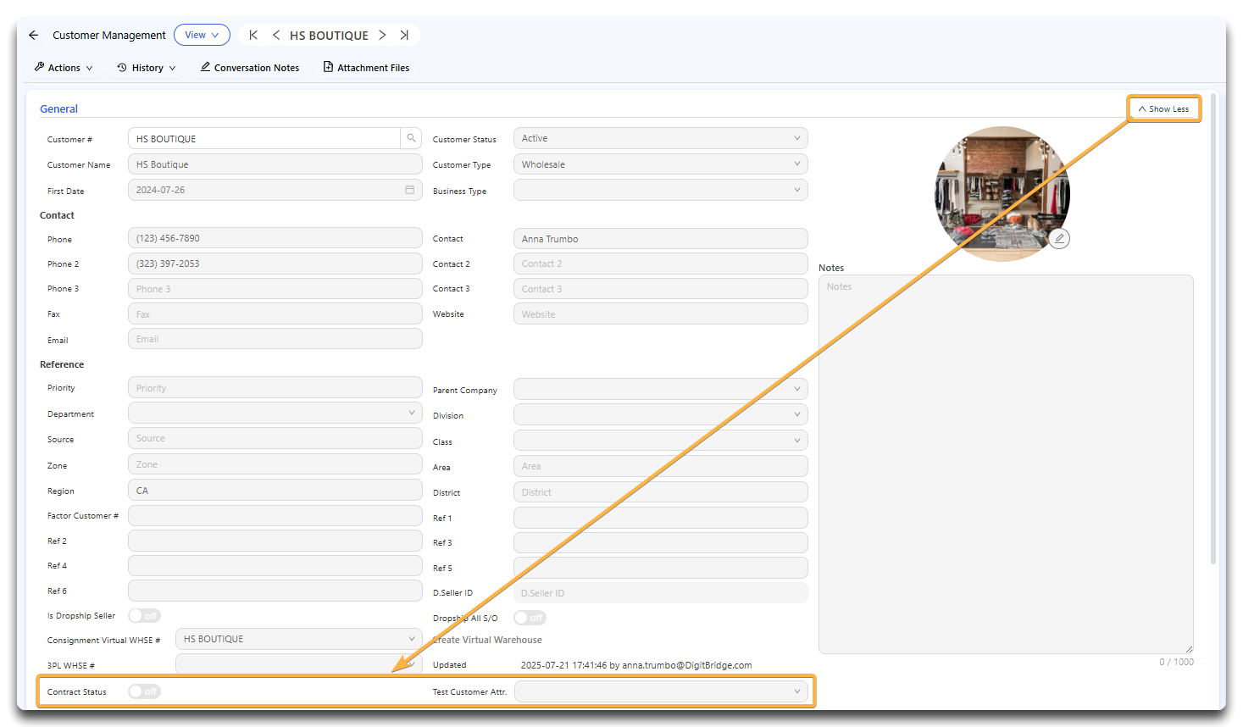Image resolution: width=1243 pixels, height=727 pixels.
Task: Click the Source input field
Action: [x=275, y=438]
